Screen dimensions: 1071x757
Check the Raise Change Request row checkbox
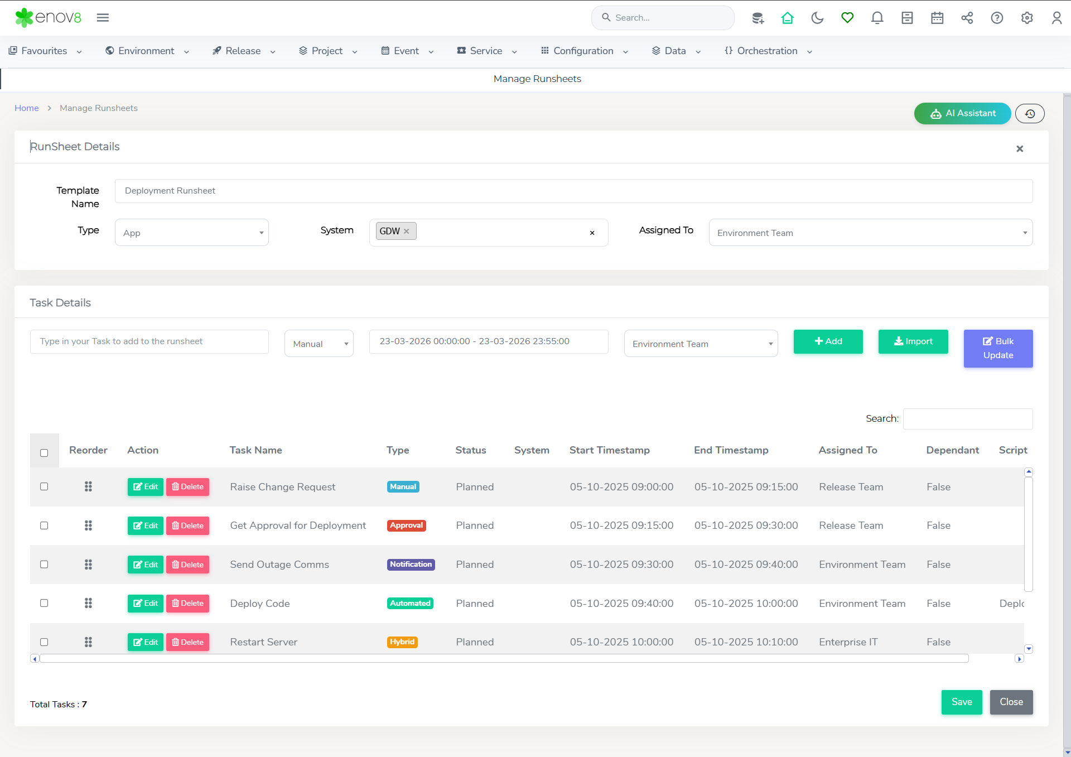[x=44, y=486]
